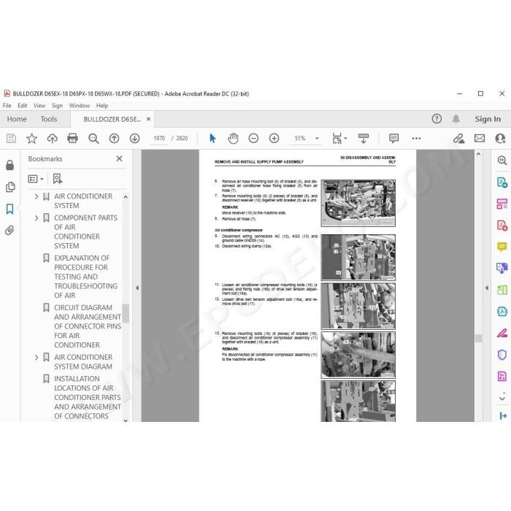The height and width of the screenshot is (511, 511).
Task: Enable scrolling mode toolbar icon
Action: [x=364, y=139]
